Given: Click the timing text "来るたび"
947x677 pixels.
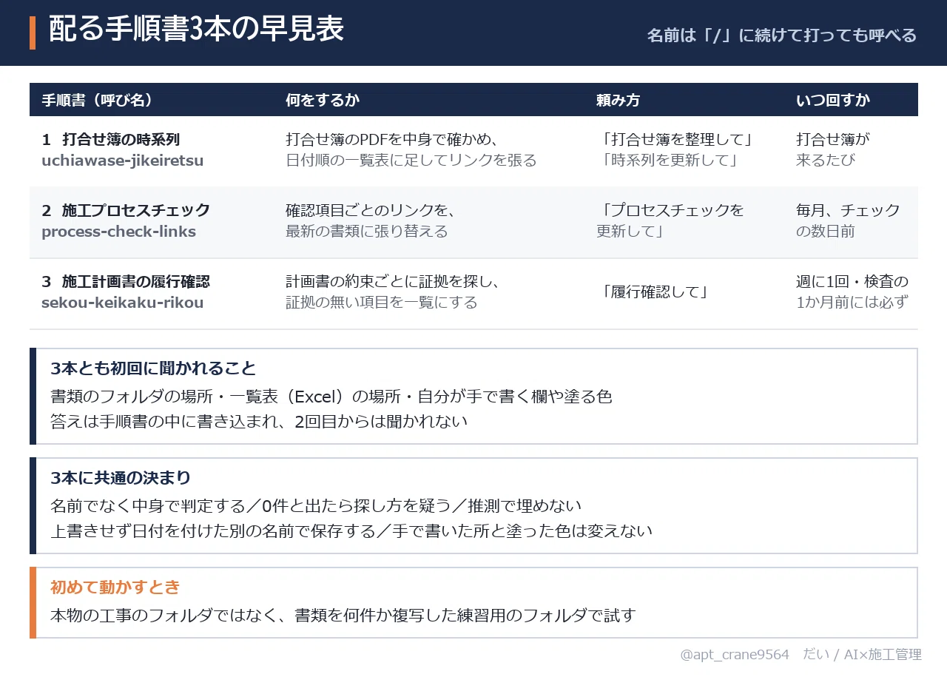Looking at the screenshot, I should (826, 161).
